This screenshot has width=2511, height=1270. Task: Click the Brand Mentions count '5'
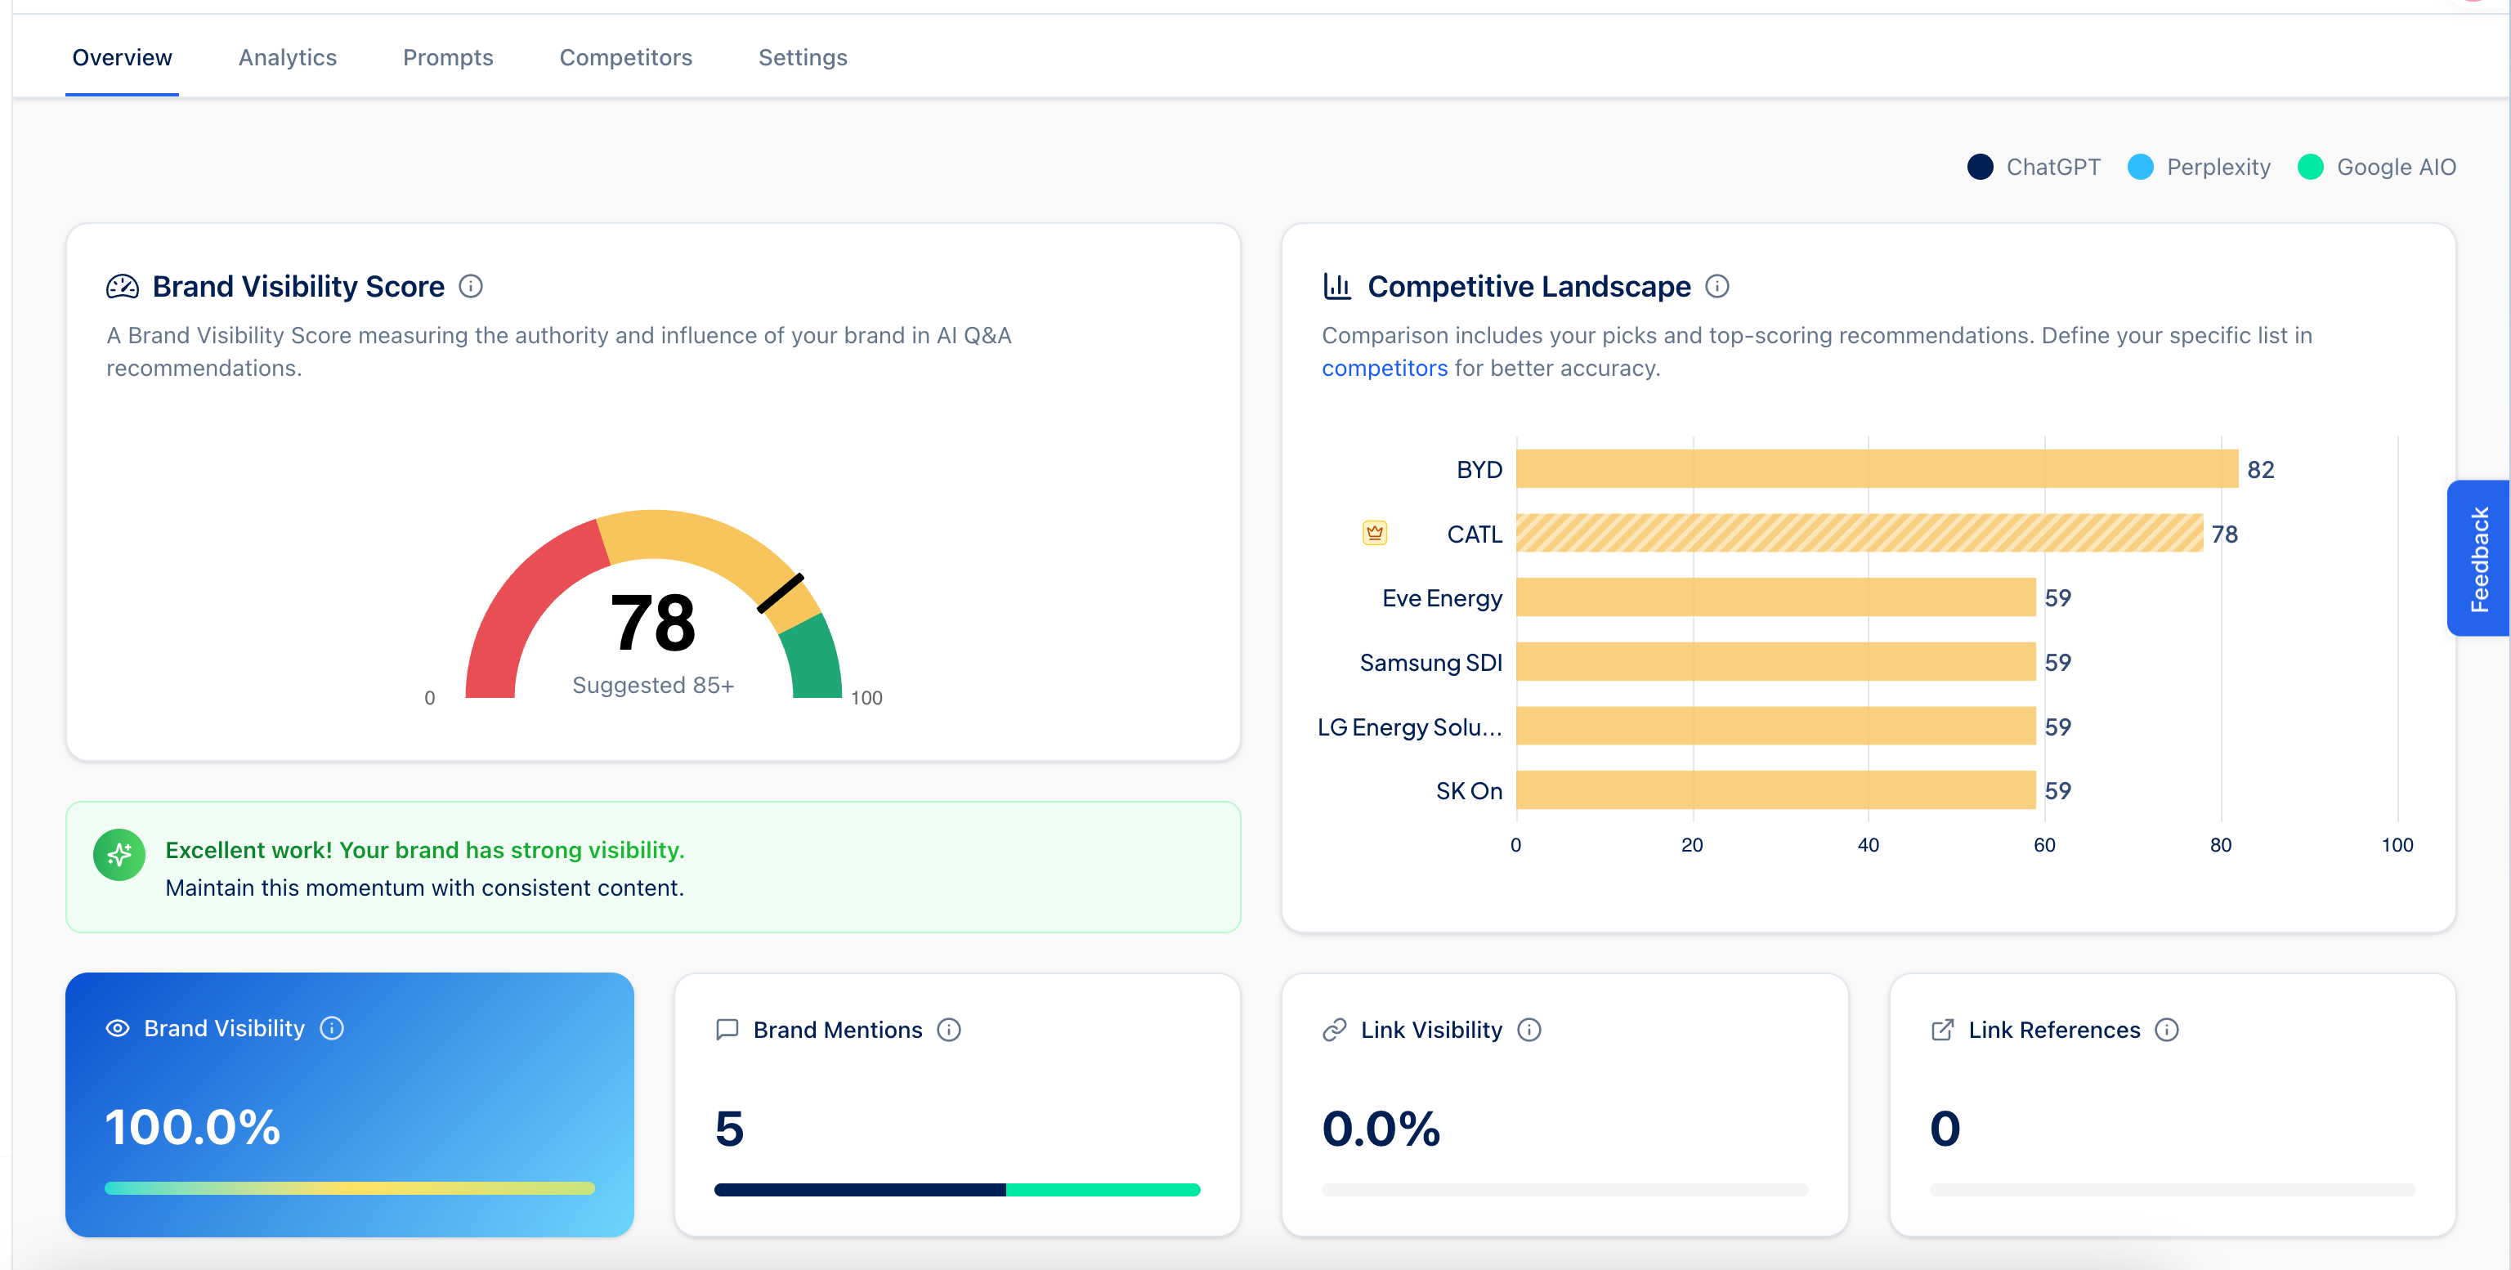click(x=729, y=1129)
